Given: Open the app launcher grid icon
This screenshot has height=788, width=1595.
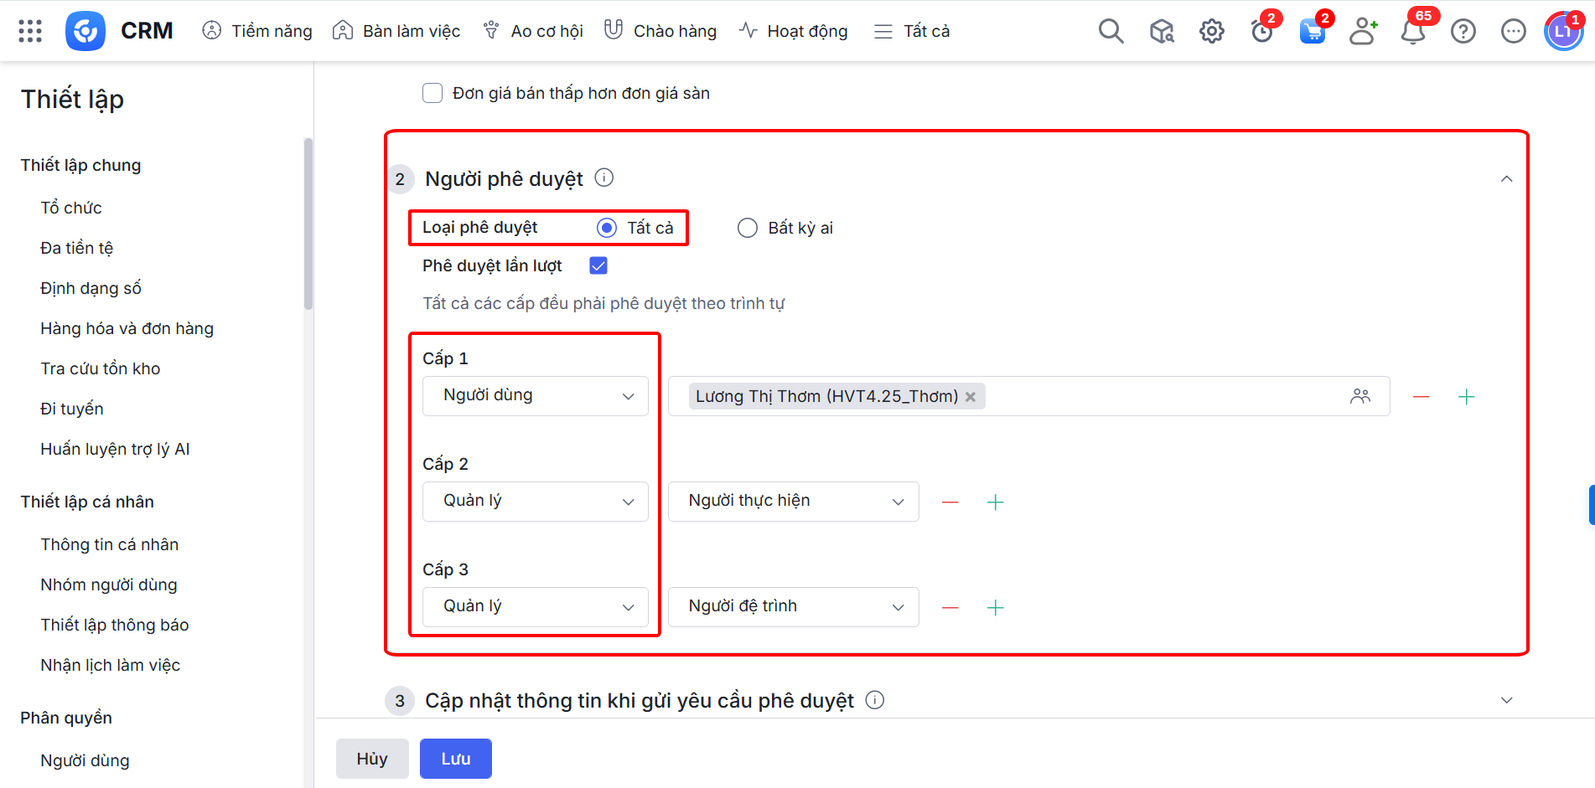Looking at the screenshot, I should (x=30, y=31).
